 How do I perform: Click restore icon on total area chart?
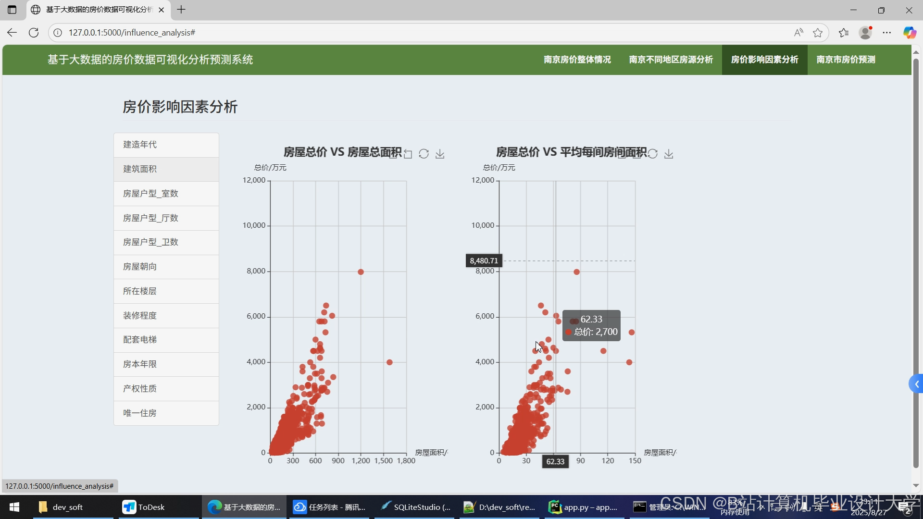(x=424, y=154)
